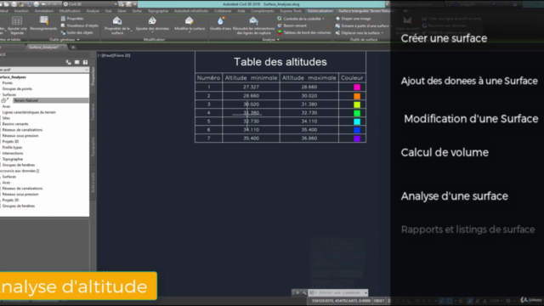Close the command line with the X
544x306 pixels.
[297, 292]
